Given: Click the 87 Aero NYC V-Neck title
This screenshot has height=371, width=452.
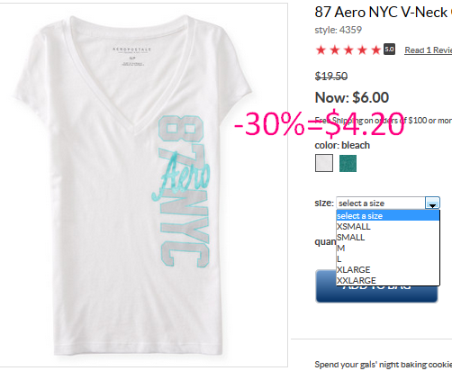Looking at the screenshot, I should click(x=381, y=13).
